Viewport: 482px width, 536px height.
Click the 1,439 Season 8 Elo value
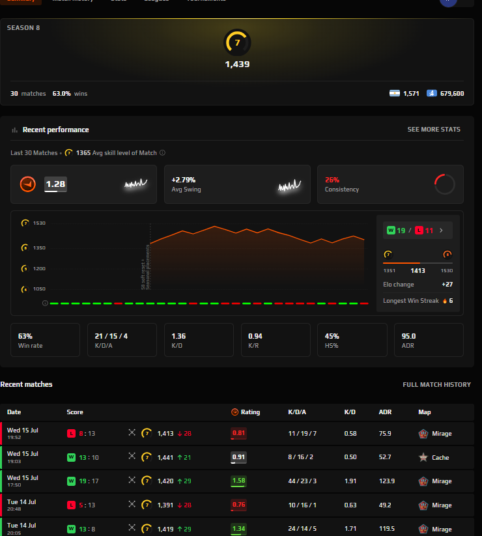(x=237, y=64)
